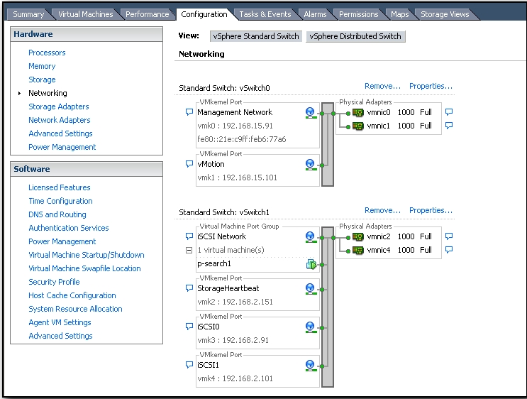The height and width of the screenshot is (399, 527).
Task: Open Storage Adapters settings
Action: coord(59,106)
